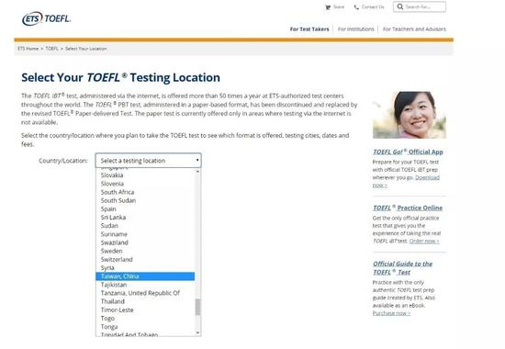Click the dropdown list scroll-down arrow
505x349 pixels.
tap(197, 332)
